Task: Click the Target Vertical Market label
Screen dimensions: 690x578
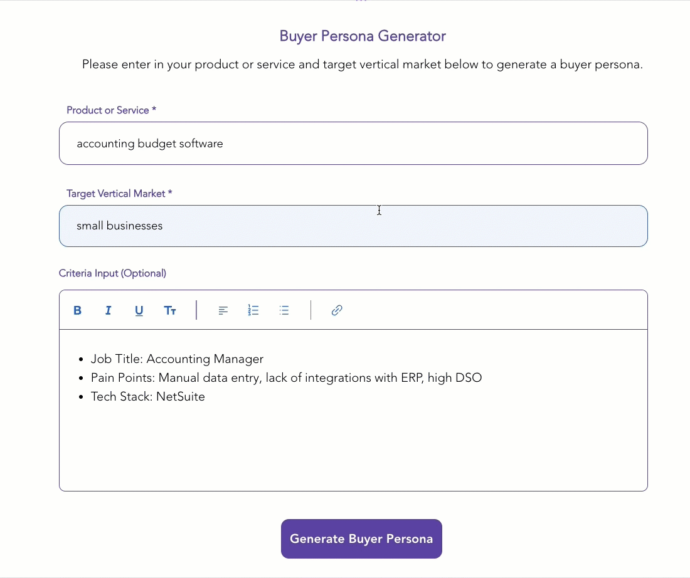Action: coord(119,194)
